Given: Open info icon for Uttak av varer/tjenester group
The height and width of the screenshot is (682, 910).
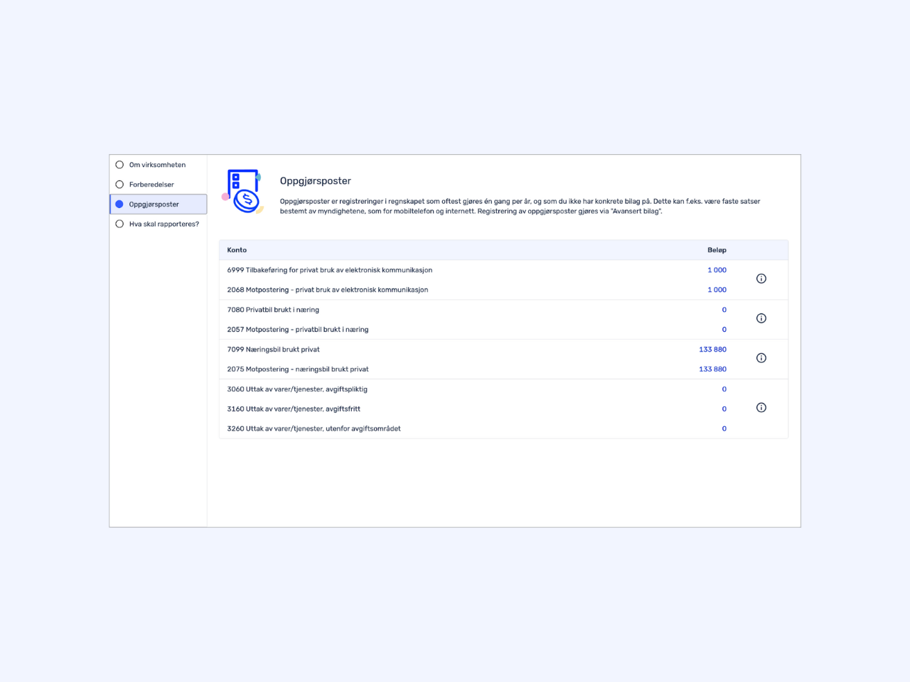Looking at the screenshot, I should coord(761,408).
